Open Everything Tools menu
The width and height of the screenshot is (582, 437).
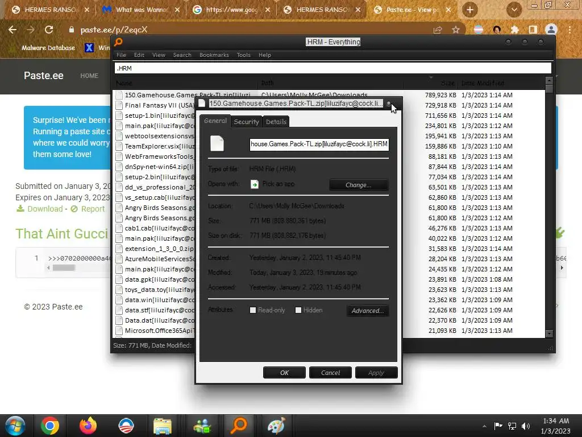[x=243, y=55]
